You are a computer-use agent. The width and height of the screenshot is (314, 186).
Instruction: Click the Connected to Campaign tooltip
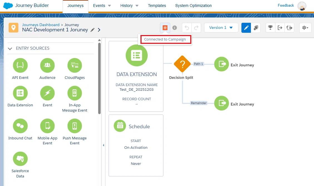(x=165, y=39)
